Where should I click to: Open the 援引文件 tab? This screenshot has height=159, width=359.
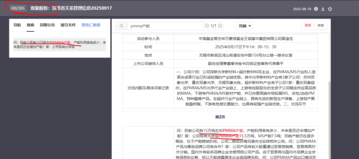tap(68, 25)
